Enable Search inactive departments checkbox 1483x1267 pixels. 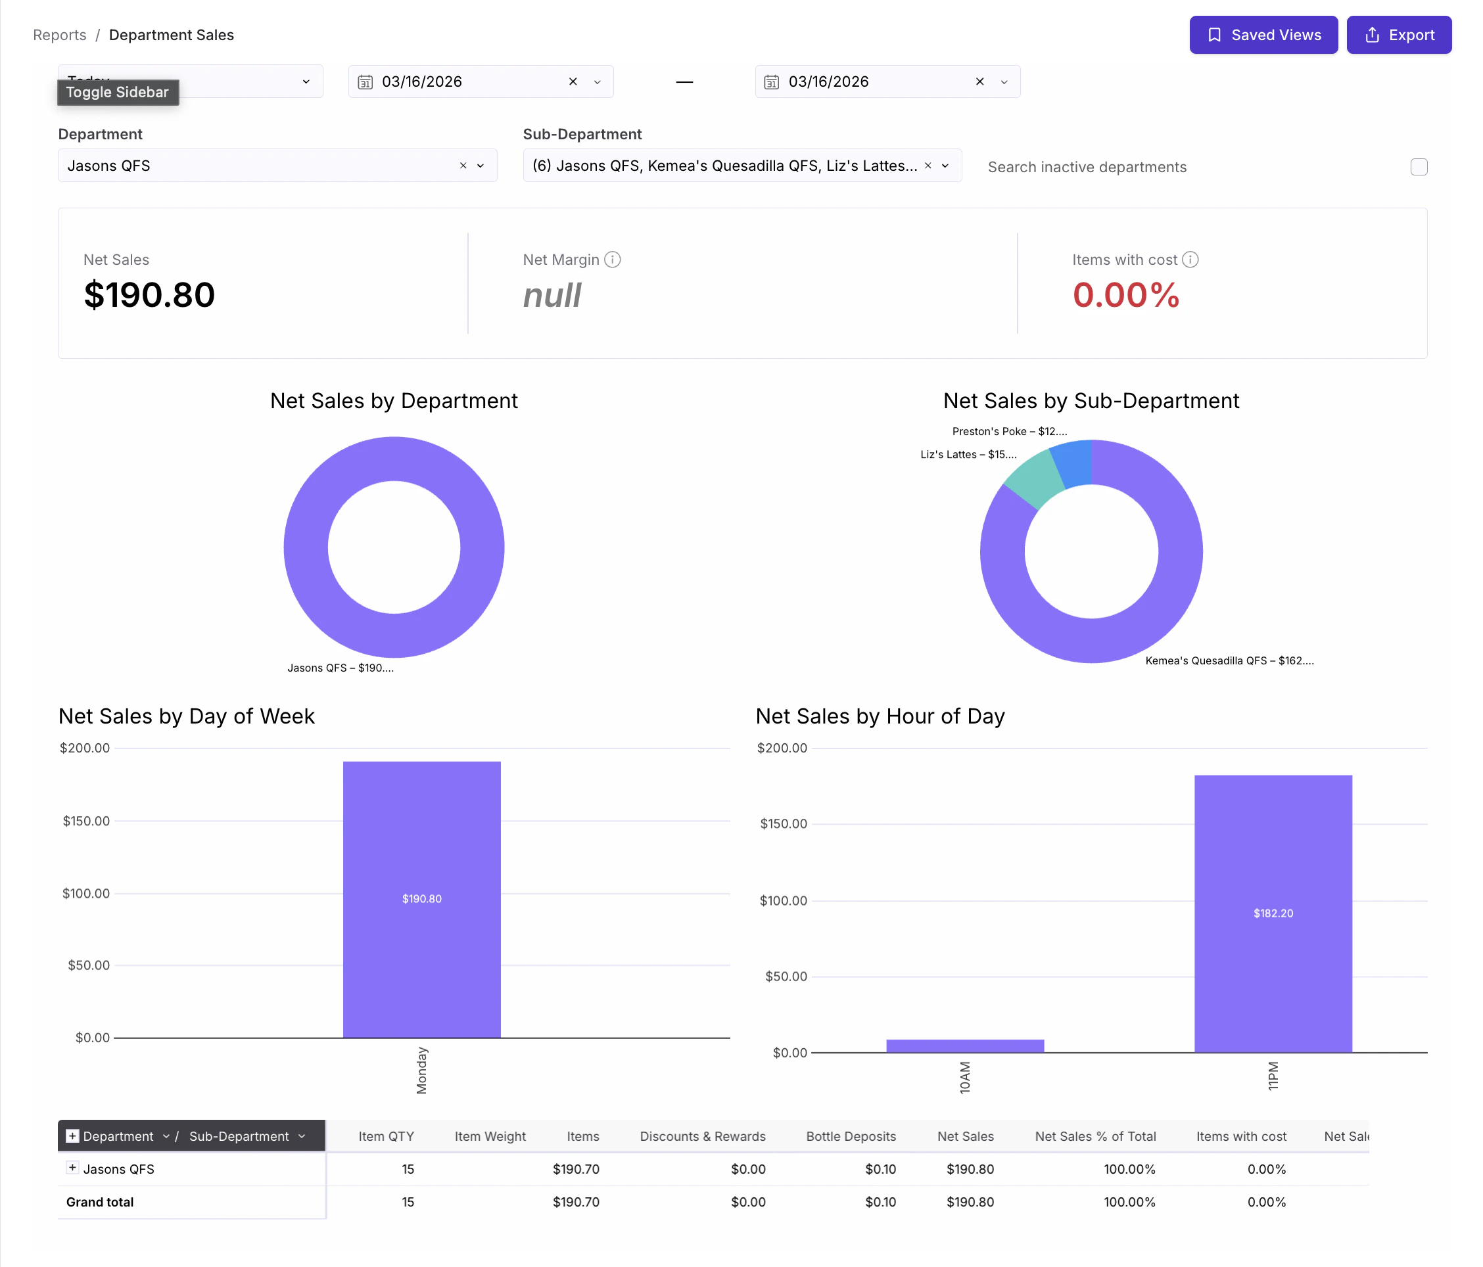tap(1418, 167)
